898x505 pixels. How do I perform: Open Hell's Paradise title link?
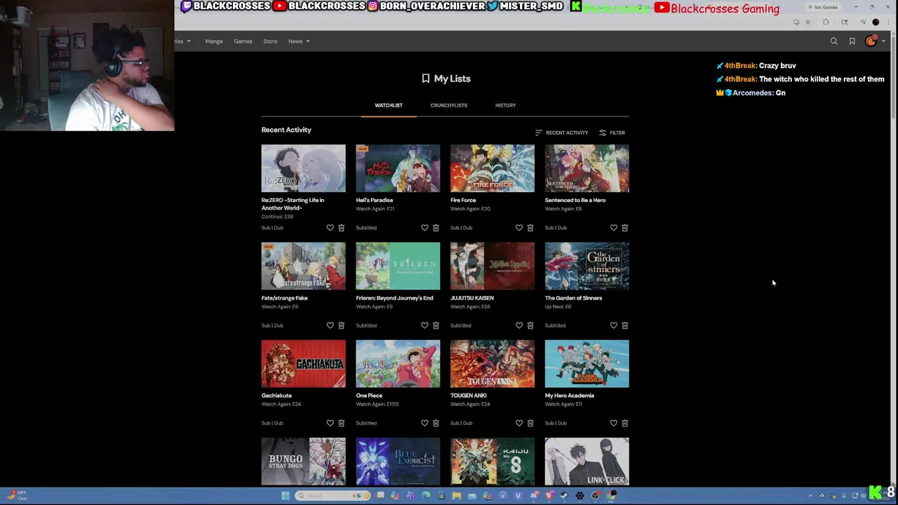coord(375,201)
